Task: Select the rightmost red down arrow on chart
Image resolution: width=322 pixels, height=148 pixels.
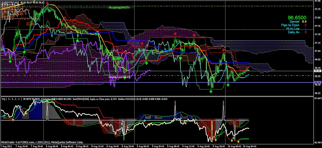Action: coord(223,50)
